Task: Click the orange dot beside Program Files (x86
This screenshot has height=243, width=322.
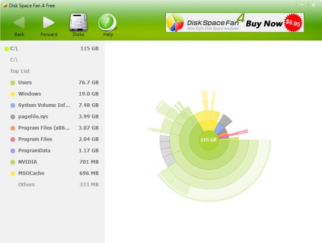Action: pos(13,128)
